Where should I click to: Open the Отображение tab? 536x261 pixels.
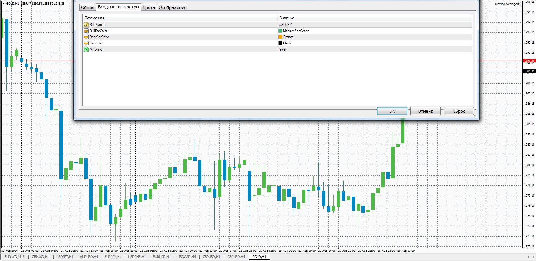coord(173,7)
